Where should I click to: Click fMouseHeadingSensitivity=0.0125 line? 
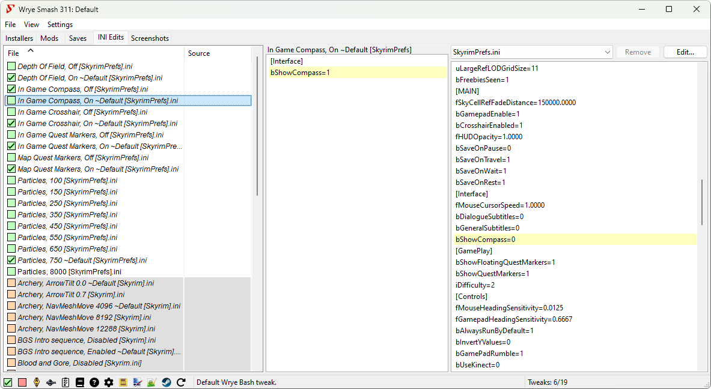click(x=509, y=308)
